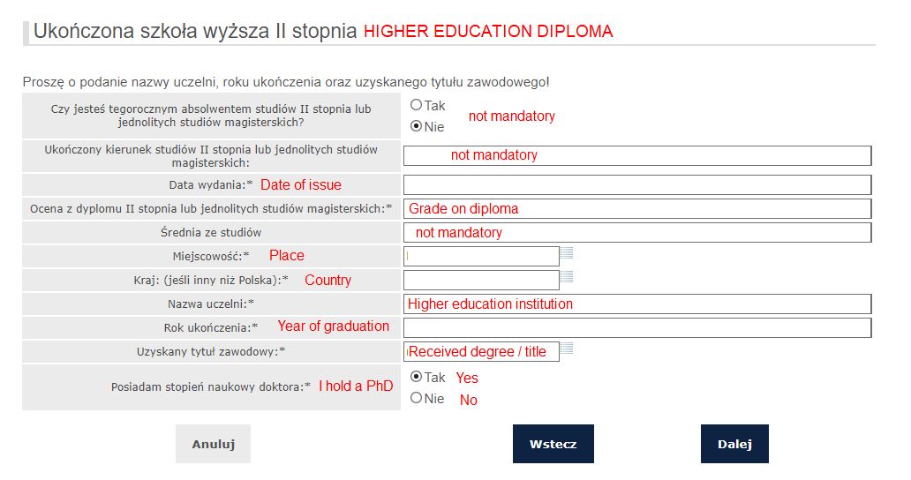Open the list icon beside the Miejscowość field

pyautogui.click(x=568, y=253)
